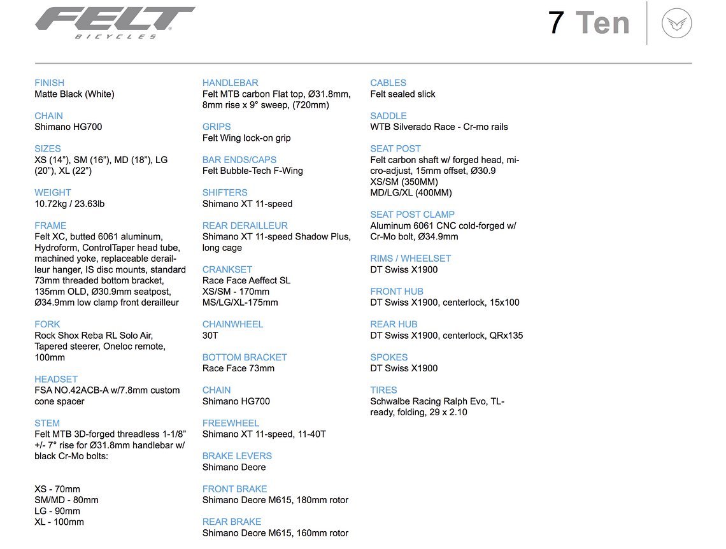The image size is (726, 549).
Task: Click the FREEWHEEL heading
Action: [x=231, y=423]
